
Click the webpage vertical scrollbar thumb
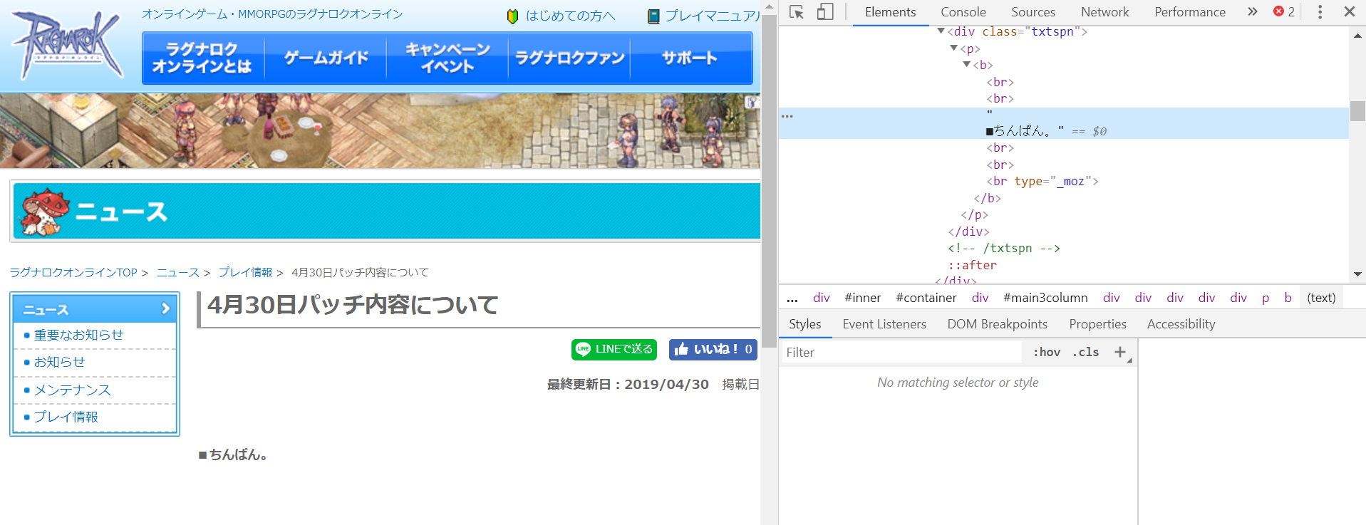[x=769, y=181]
